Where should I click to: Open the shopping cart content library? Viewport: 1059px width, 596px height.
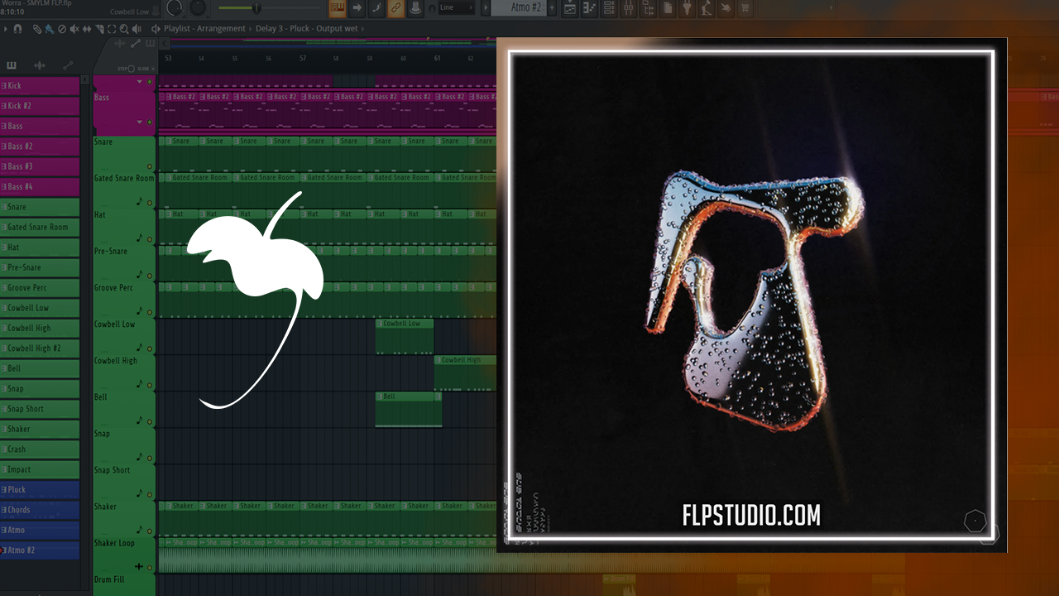tap(745, 8)
